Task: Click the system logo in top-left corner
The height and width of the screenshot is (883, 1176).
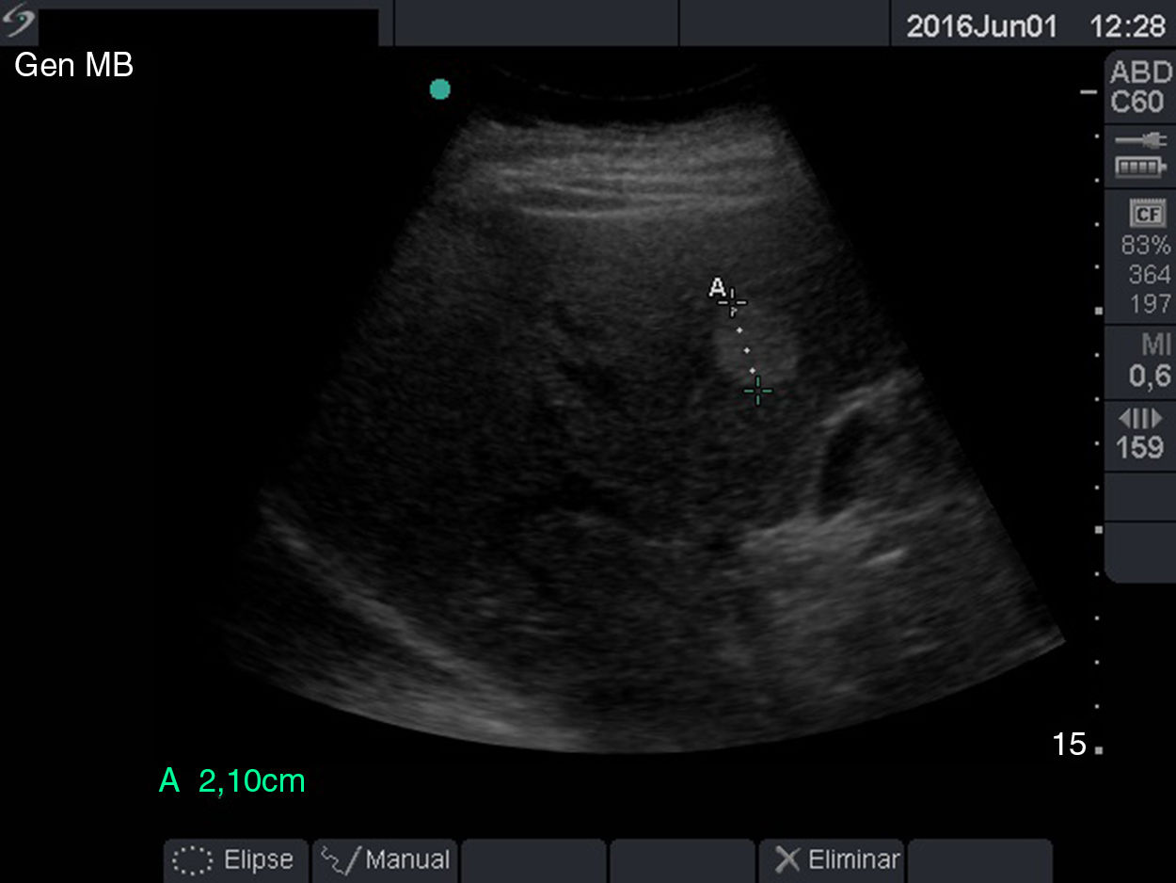Action: (x=20, y=23)
